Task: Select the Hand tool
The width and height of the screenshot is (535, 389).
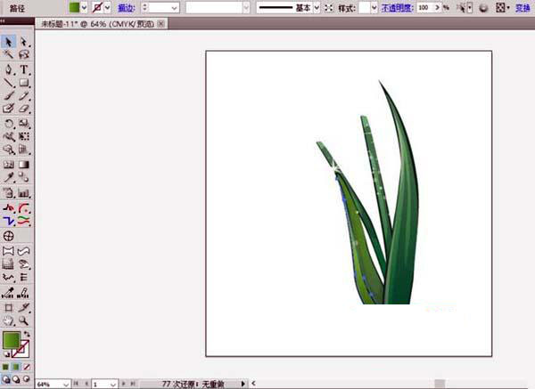Action: click(x=9, y=320)
